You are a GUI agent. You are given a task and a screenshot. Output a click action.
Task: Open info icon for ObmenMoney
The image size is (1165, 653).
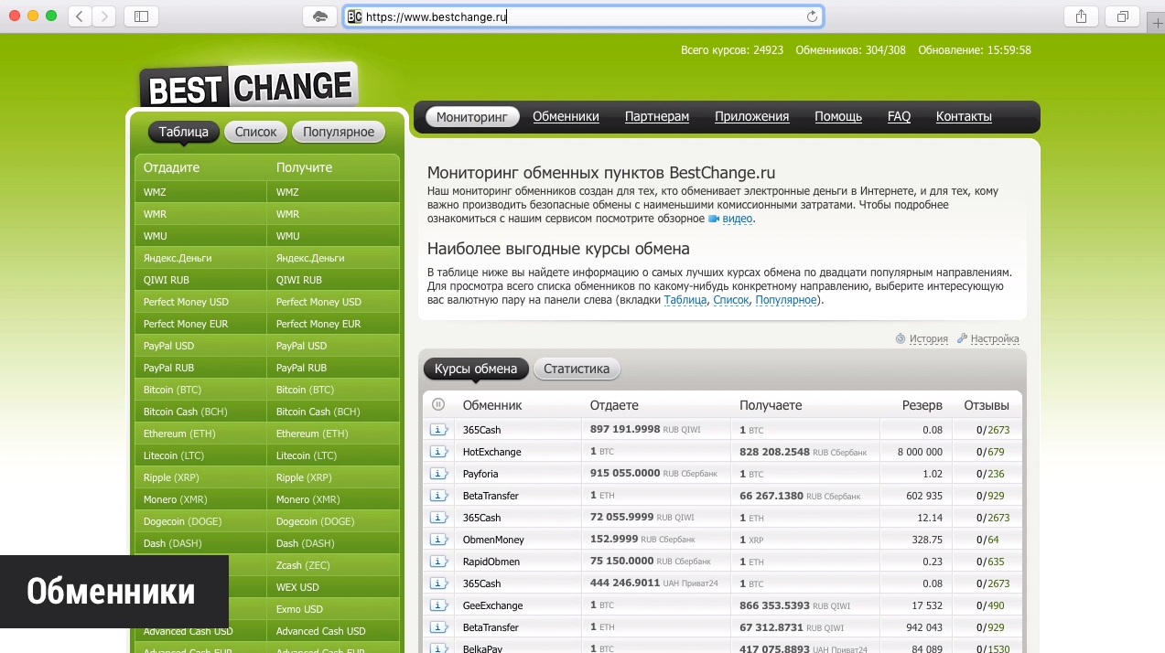point(439,540)
